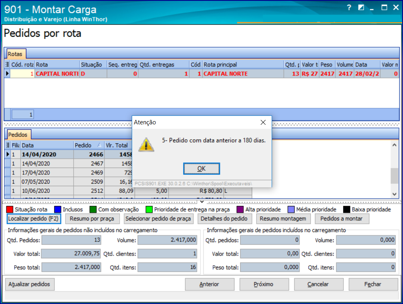Click the CAPITAL NORTE Rota principal cell

tap(243, 74)
